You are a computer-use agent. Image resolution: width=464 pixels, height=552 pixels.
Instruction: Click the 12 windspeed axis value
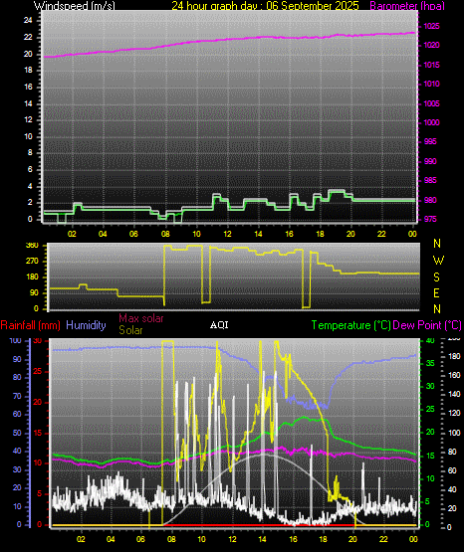coord(28,120)
